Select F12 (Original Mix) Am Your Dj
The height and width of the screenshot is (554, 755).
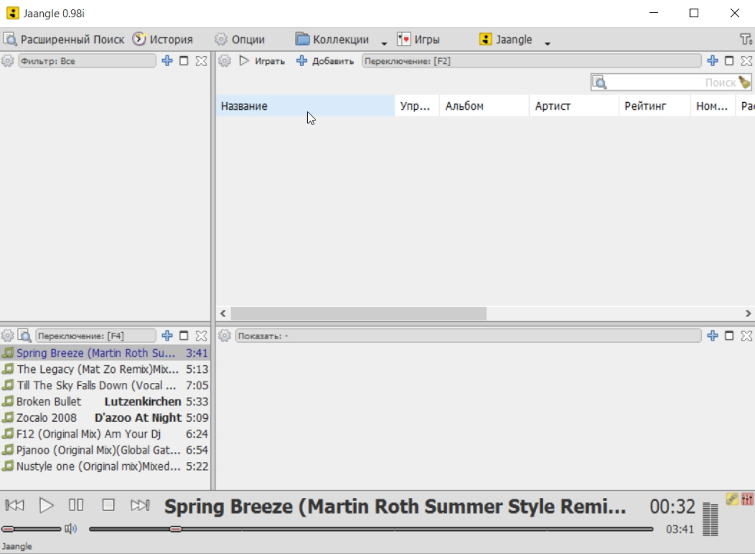coord(105,434)
